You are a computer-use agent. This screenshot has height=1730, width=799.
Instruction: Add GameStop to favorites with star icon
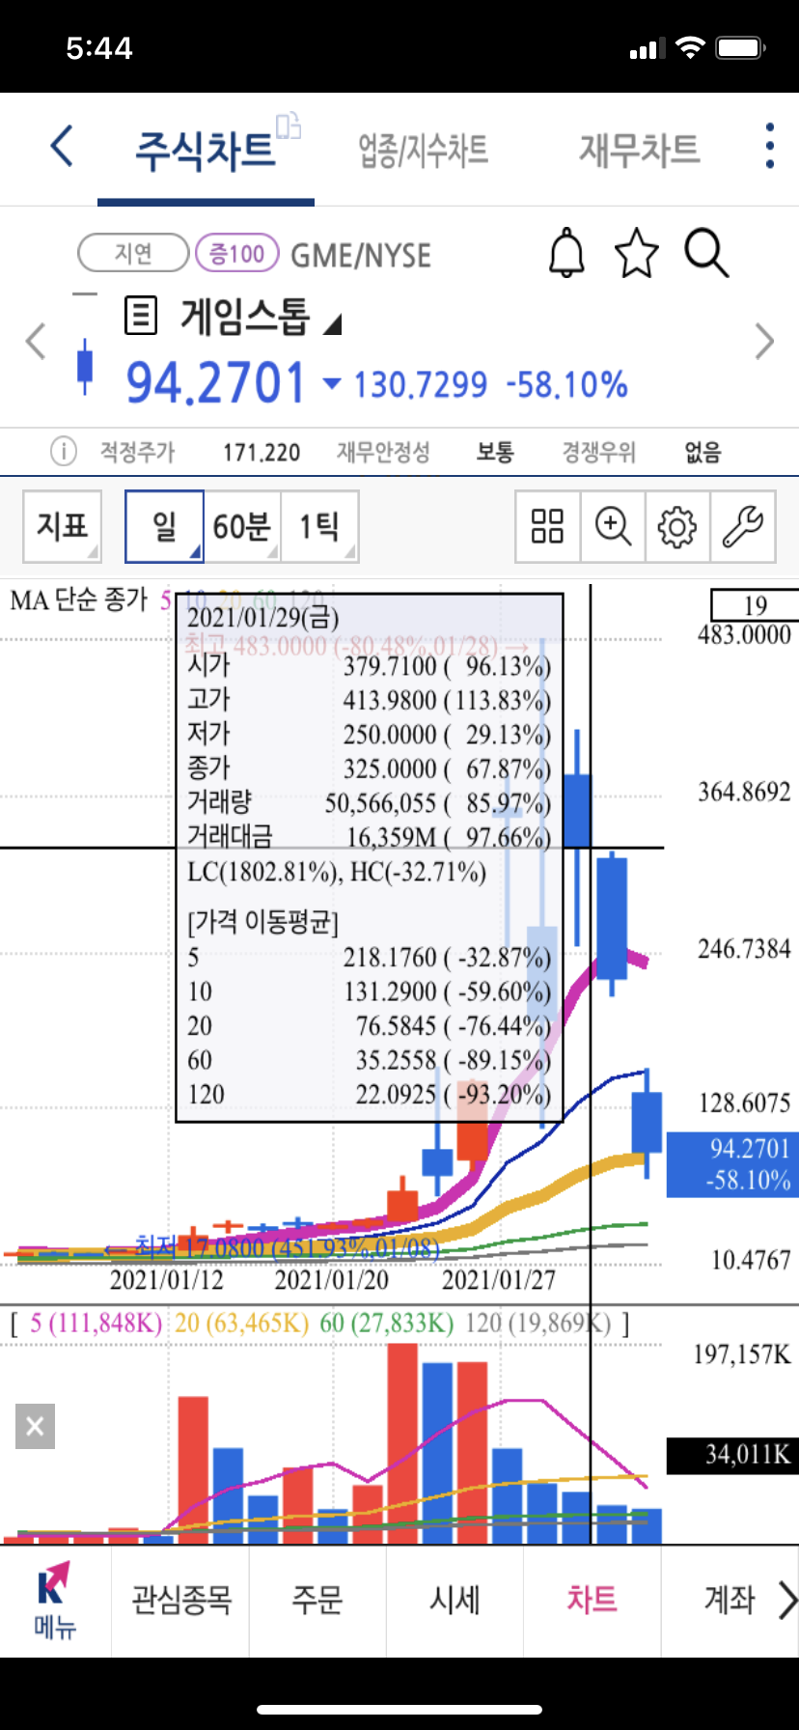[x=637, y=254]
